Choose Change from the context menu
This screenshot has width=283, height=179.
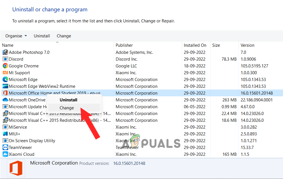[x=67, y=108]
